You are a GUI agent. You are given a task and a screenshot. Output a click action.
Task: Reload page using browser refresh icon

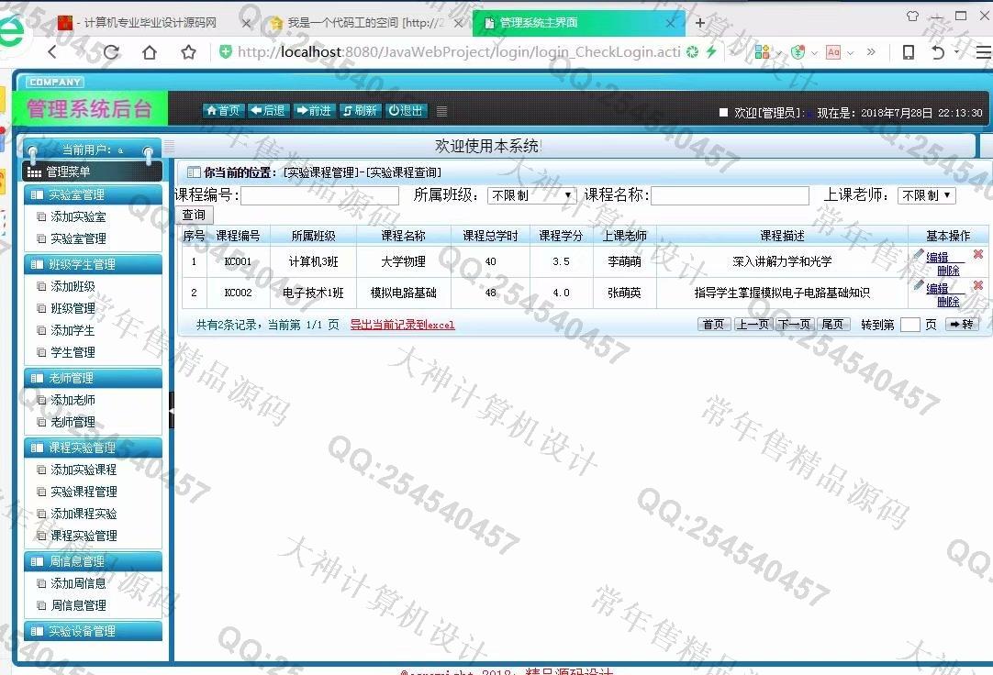111,52
